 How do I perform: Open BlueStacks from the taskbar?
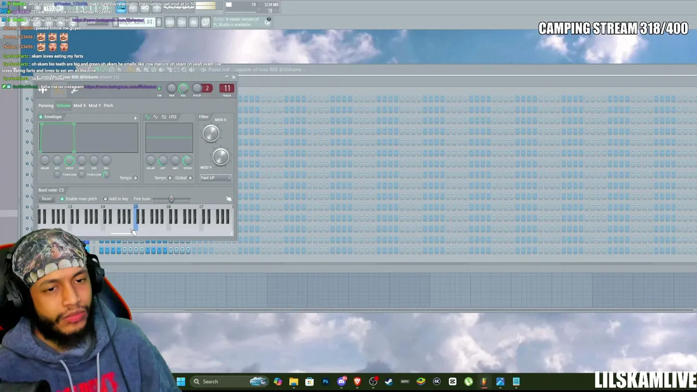(x=420, y=382)
